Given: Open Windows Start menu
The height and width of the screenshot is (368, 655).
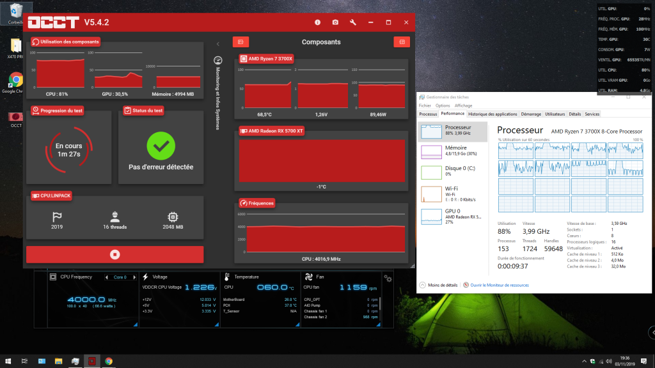Looking at the screenshot, I should click(8, 361).
